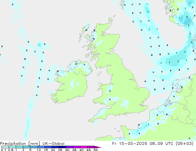The width and height of the screenshot is (196, 151).
Task: Click the 1–2 mm legend color swatch
Action: tap(19, 147)
